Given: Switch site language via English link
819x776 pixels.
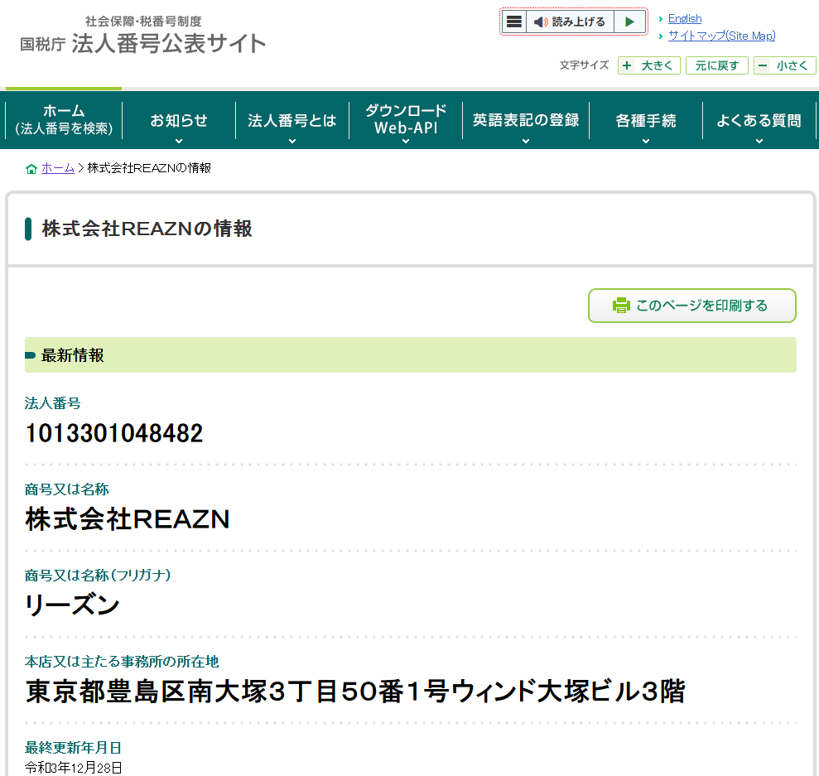Looking at the screenshot, I should [x=685, y=19].
